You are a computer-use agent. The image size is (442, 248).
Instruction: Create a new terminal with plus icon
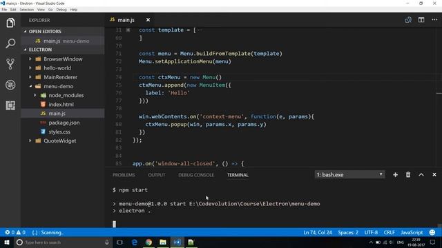point(395,175)
